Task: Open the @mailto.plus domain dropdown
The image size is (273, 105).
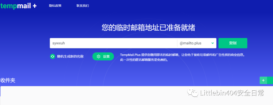Action: [197, 43]
